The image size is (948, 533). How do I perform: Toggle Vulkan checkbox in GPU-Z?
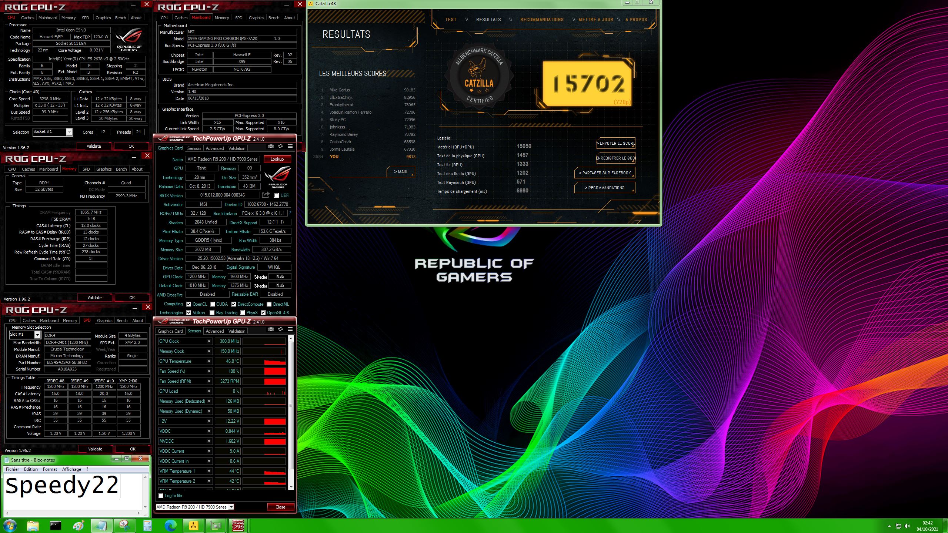tap(189, 313)
